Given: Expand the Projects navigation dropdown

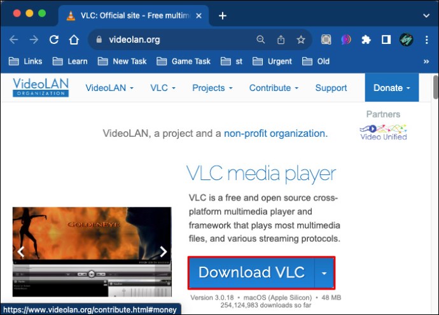Looking at the screenshot, I should (x=213, y=88).
